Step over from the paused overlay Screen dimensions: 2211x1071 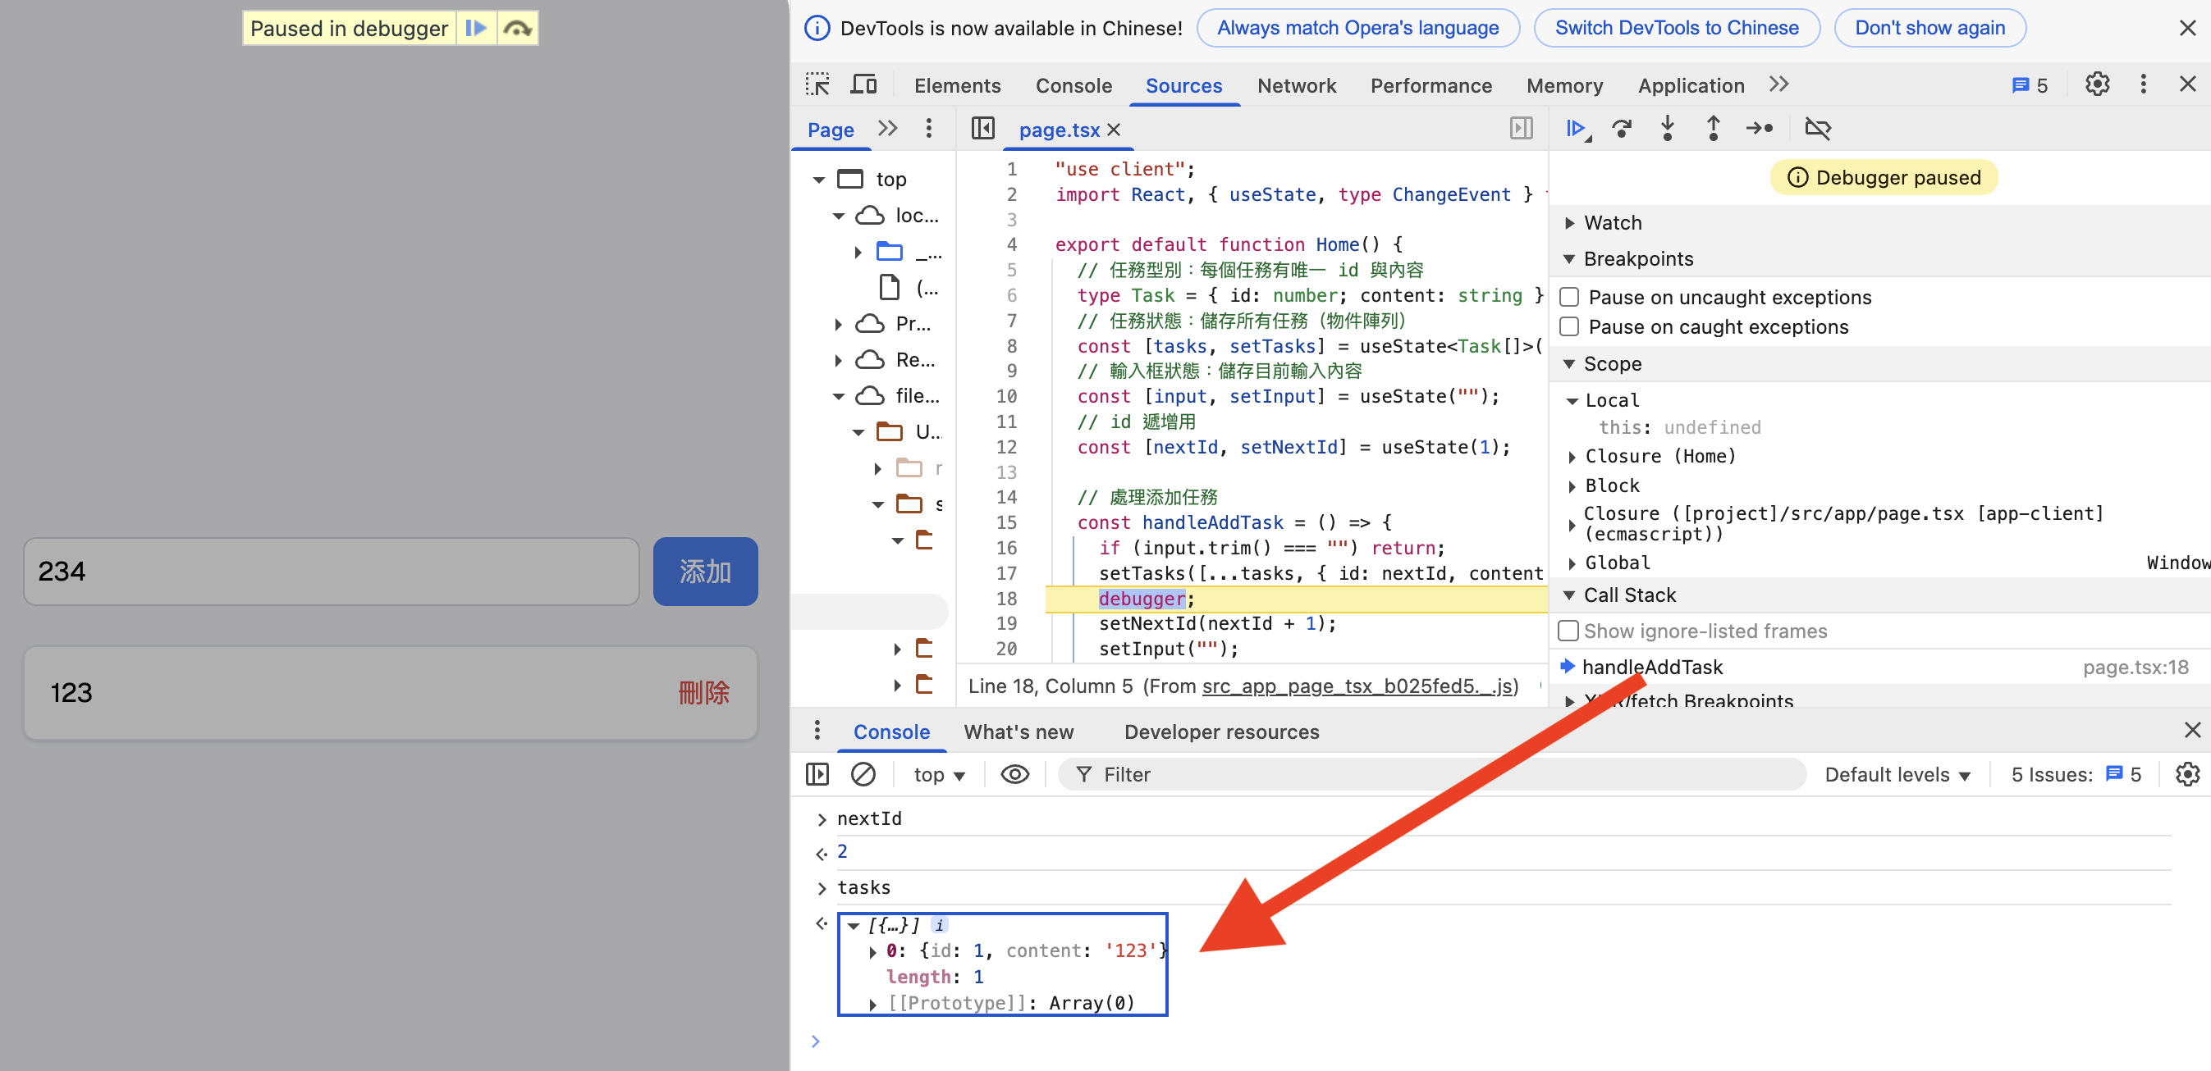[517, 29]
